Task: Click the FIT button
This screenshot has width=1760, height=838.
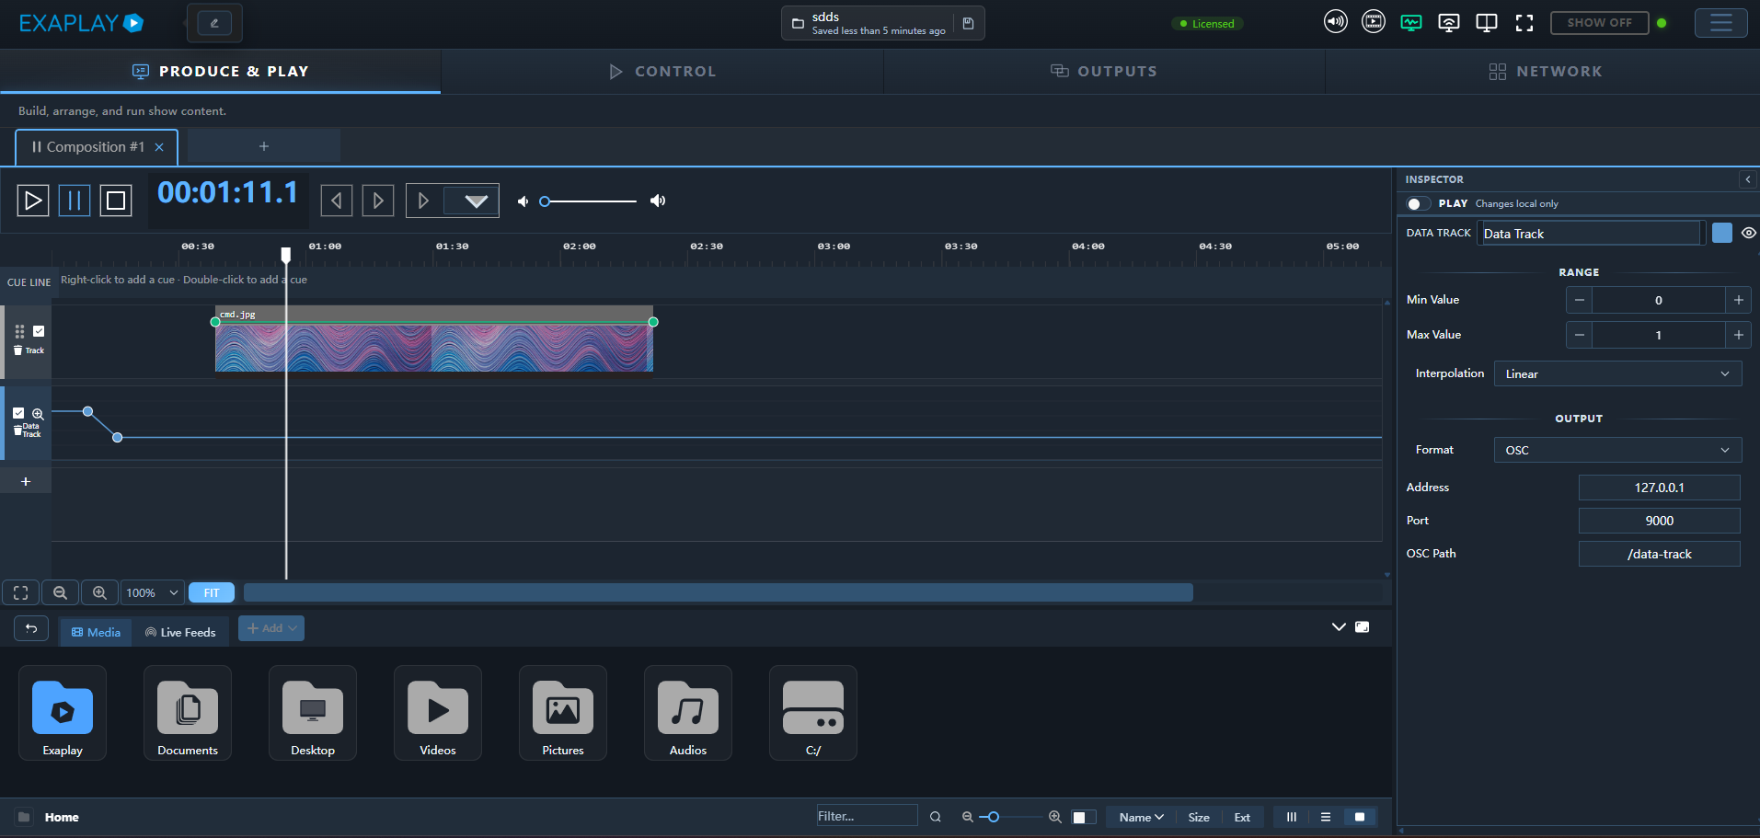Action: 212,592
